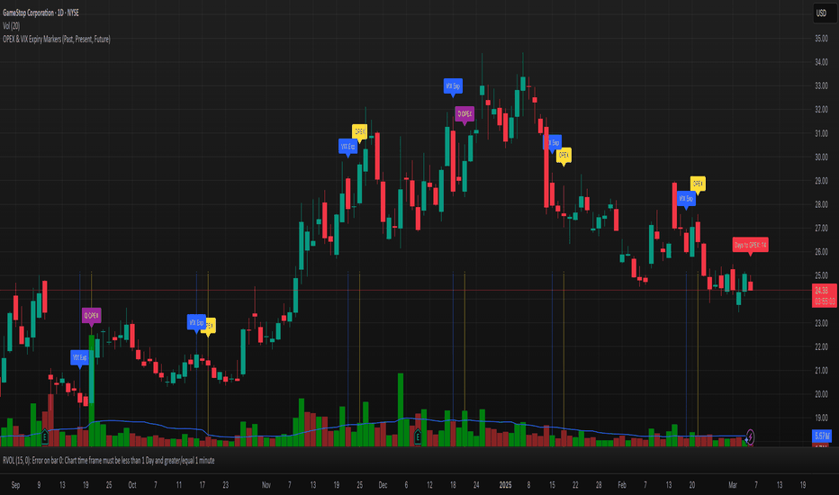Click the 20.00 price axis label
Viewport: 839px width, 495px height.
[821, 394]
